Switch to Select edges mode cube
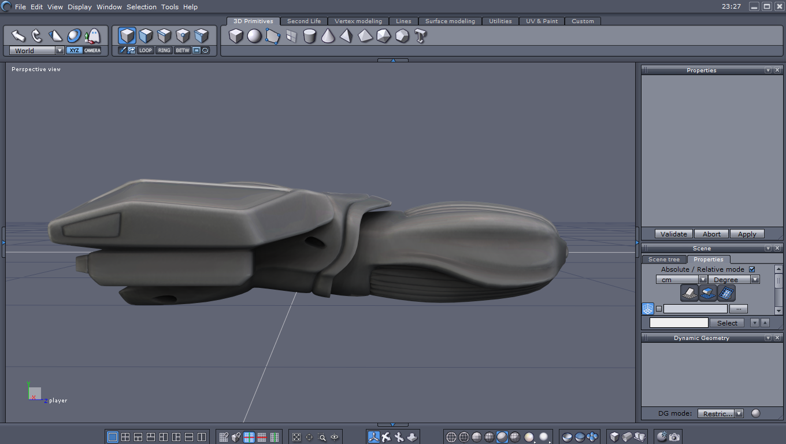This screenshot has height=444, width=786. pos(164,36)
